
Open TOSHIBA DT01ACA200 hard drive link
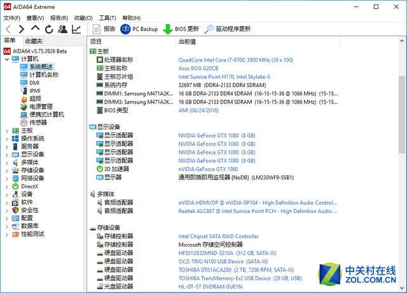click(236, 270)
